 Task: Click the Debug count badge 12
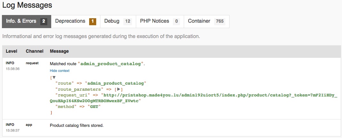click(128, 21)
